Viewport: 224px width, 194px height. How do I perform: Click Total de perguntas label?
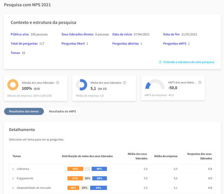[24, 43]
